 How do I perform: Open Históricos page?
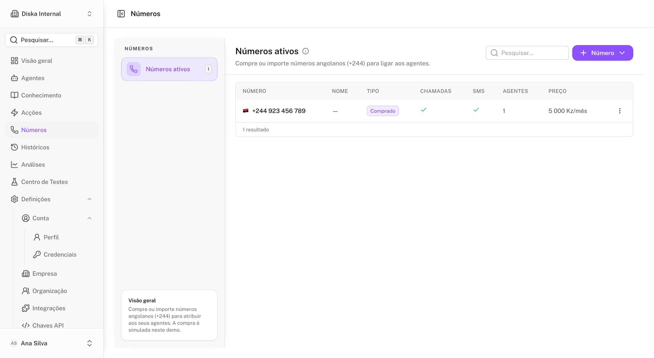tap(52, 147)
